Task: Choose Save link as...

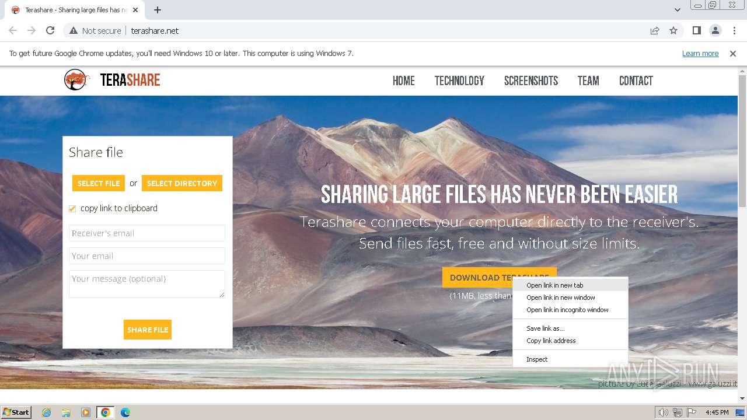Action: click(x=570, y=328)
